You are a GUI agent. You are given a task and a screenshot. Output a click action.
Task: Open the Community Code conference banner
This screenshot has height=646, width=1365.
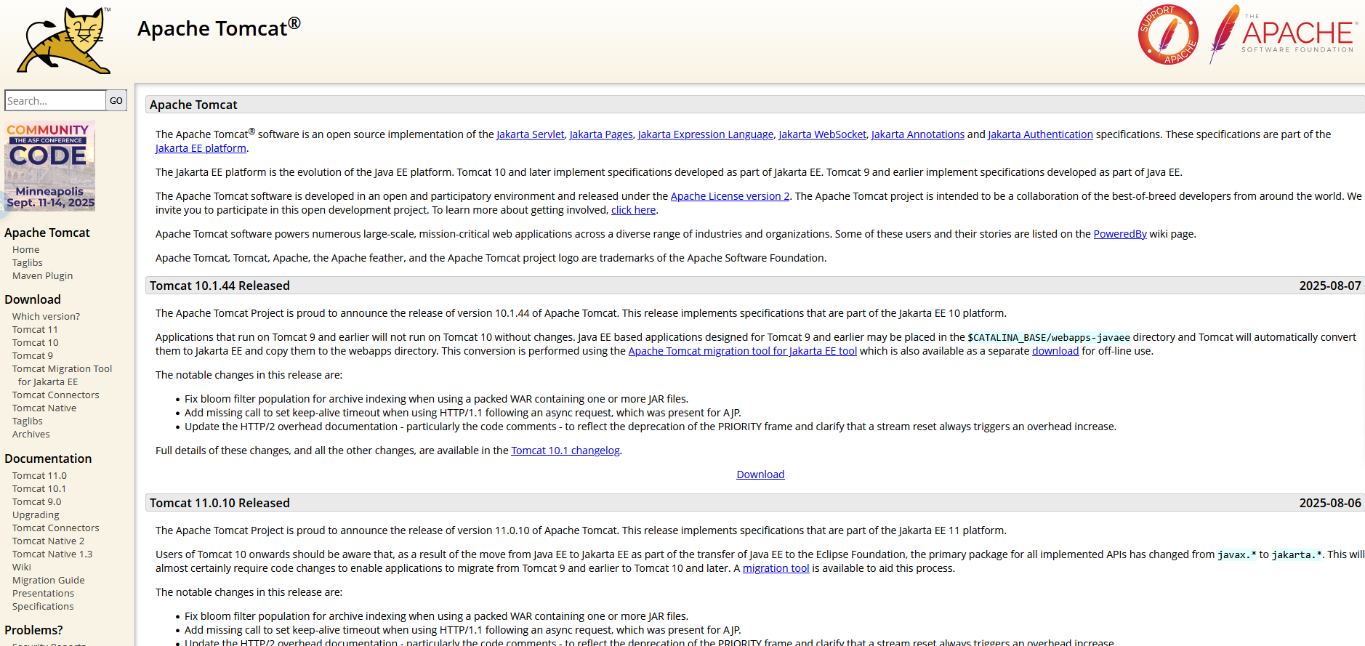(49, 166)
